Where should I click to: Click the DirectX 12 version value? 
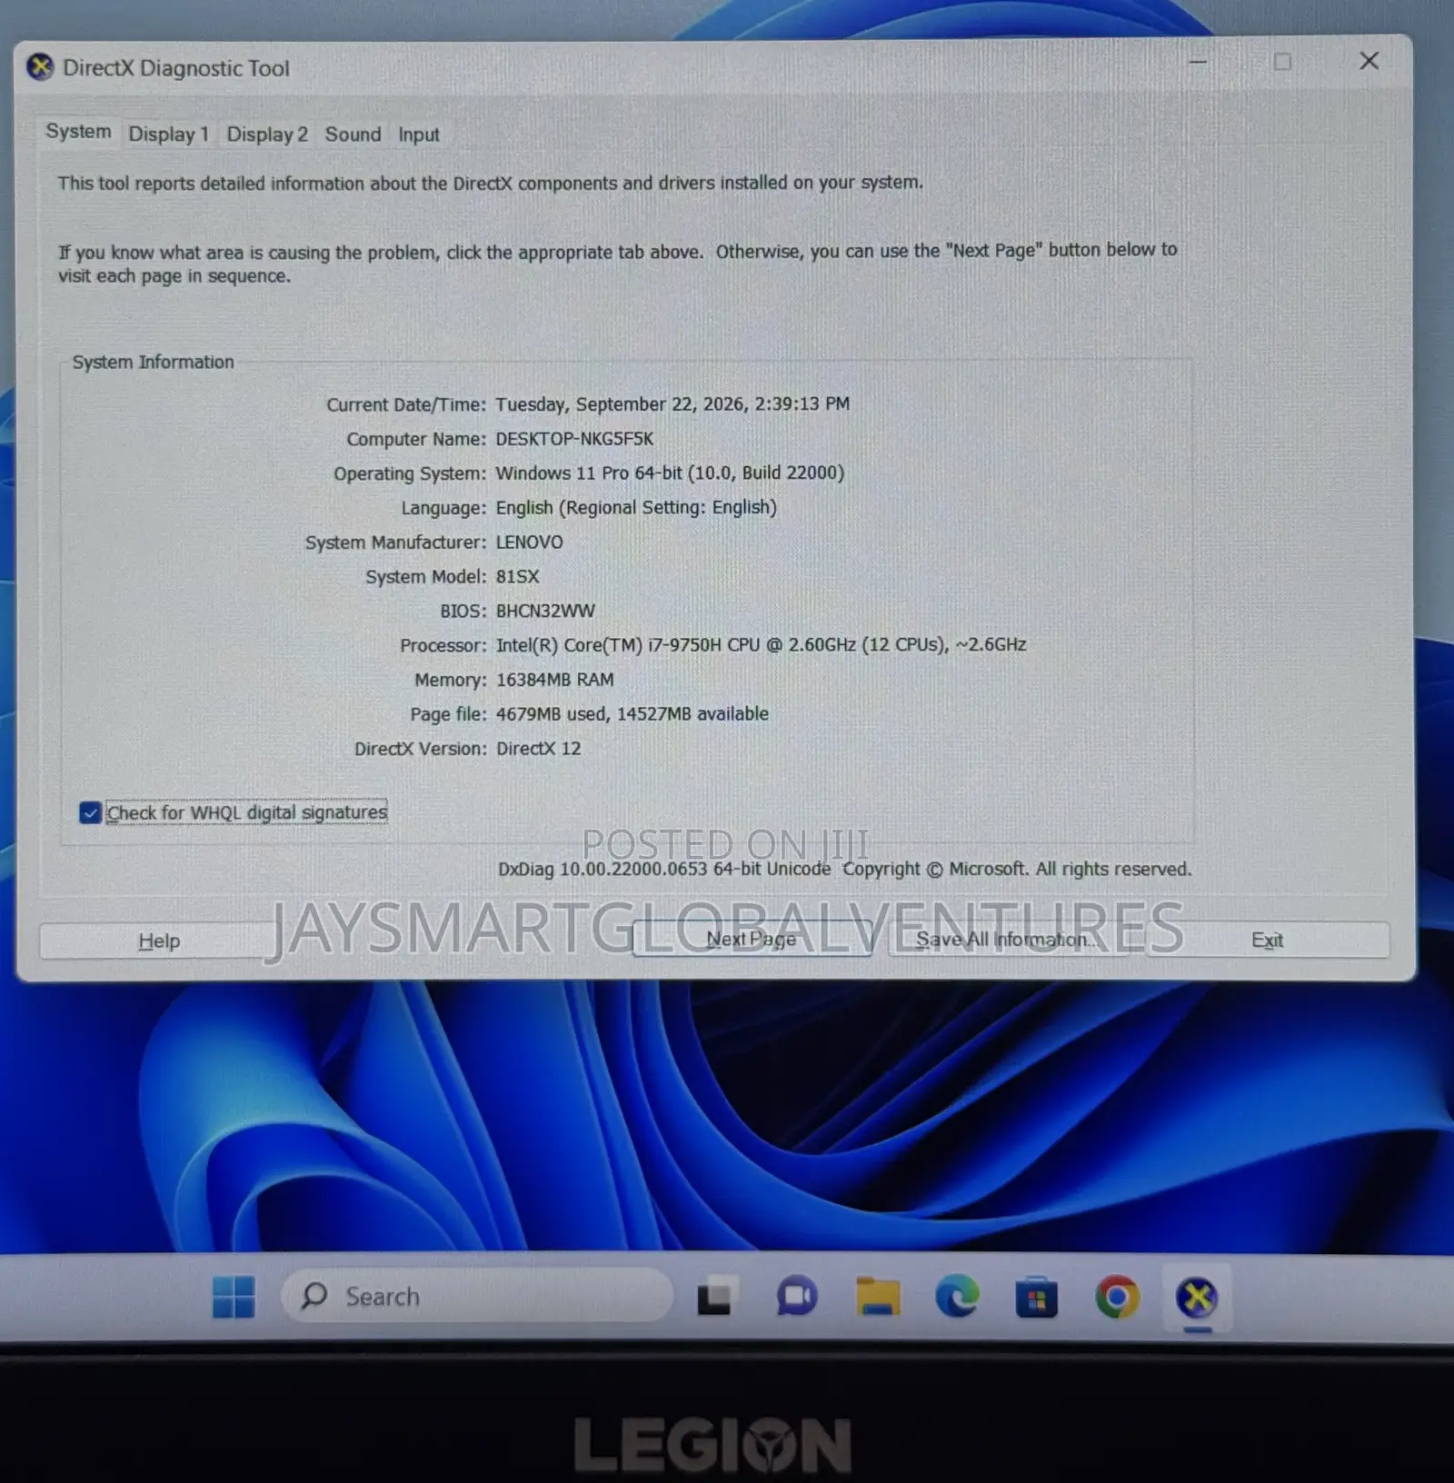(538, 749)
